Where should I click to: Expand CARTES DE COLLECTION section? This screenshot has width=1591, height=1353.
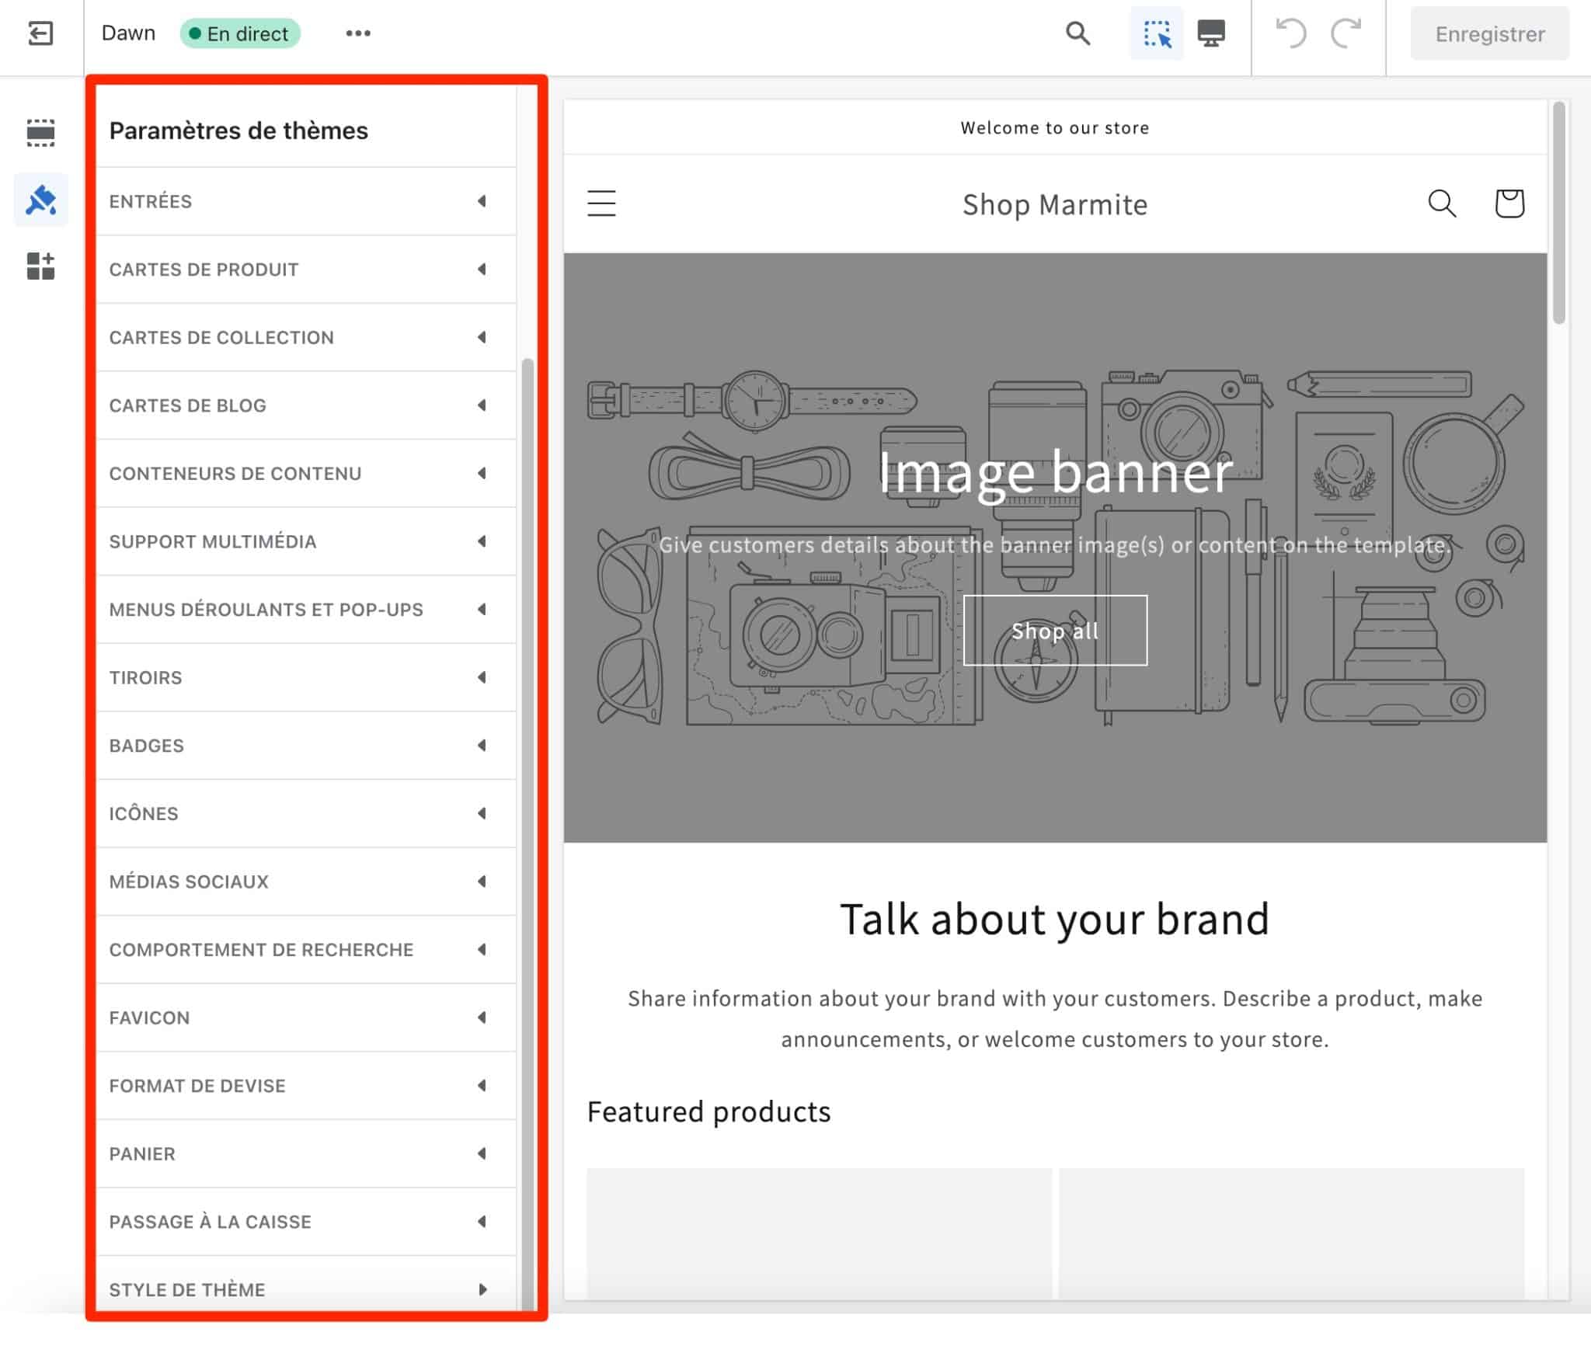(306, 337)
